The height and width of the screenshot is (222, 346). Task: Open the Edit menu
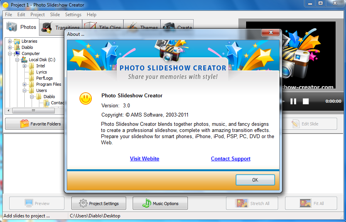[21, 15]
